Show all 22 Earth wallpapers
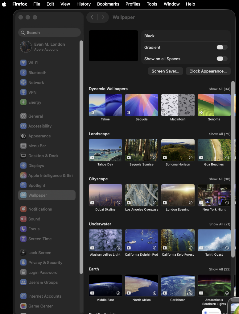Image resolution: width=239 pixels, height=314 pixels. tap(220, 269)
